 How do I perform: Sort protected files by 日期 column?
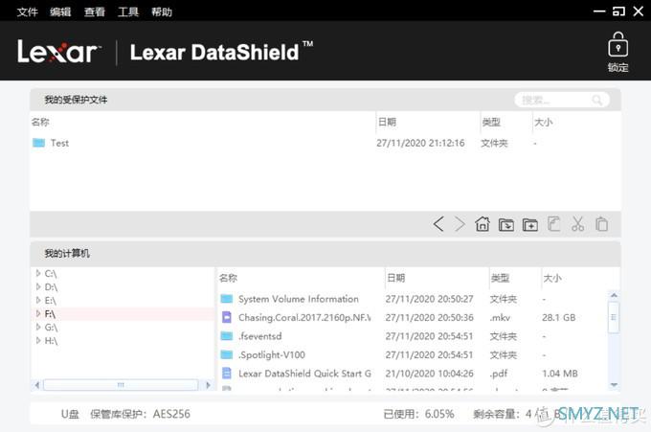click(387, 122)
